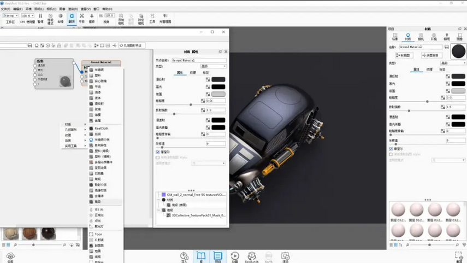Open the Library icon in bottom toolbar
467x263 pixels.
[201, 256]
